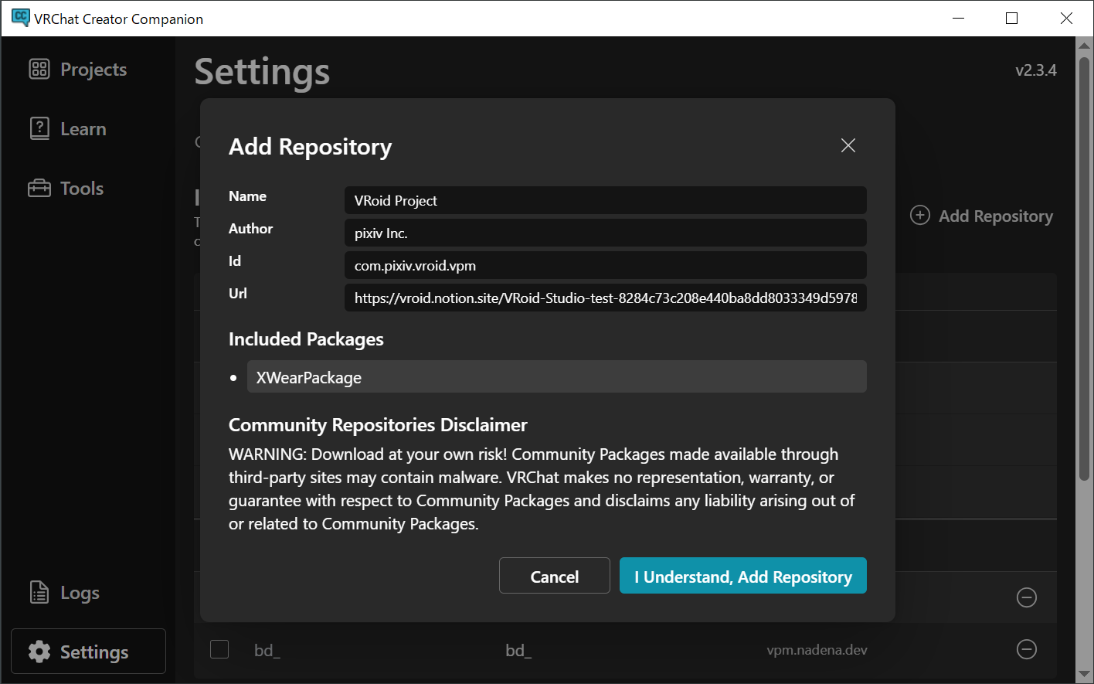The height and width of the screenshot is (684, 1094).
Task: Open the Projects sidebar icon
Action: pyautogui.click(x=39, y=69)
